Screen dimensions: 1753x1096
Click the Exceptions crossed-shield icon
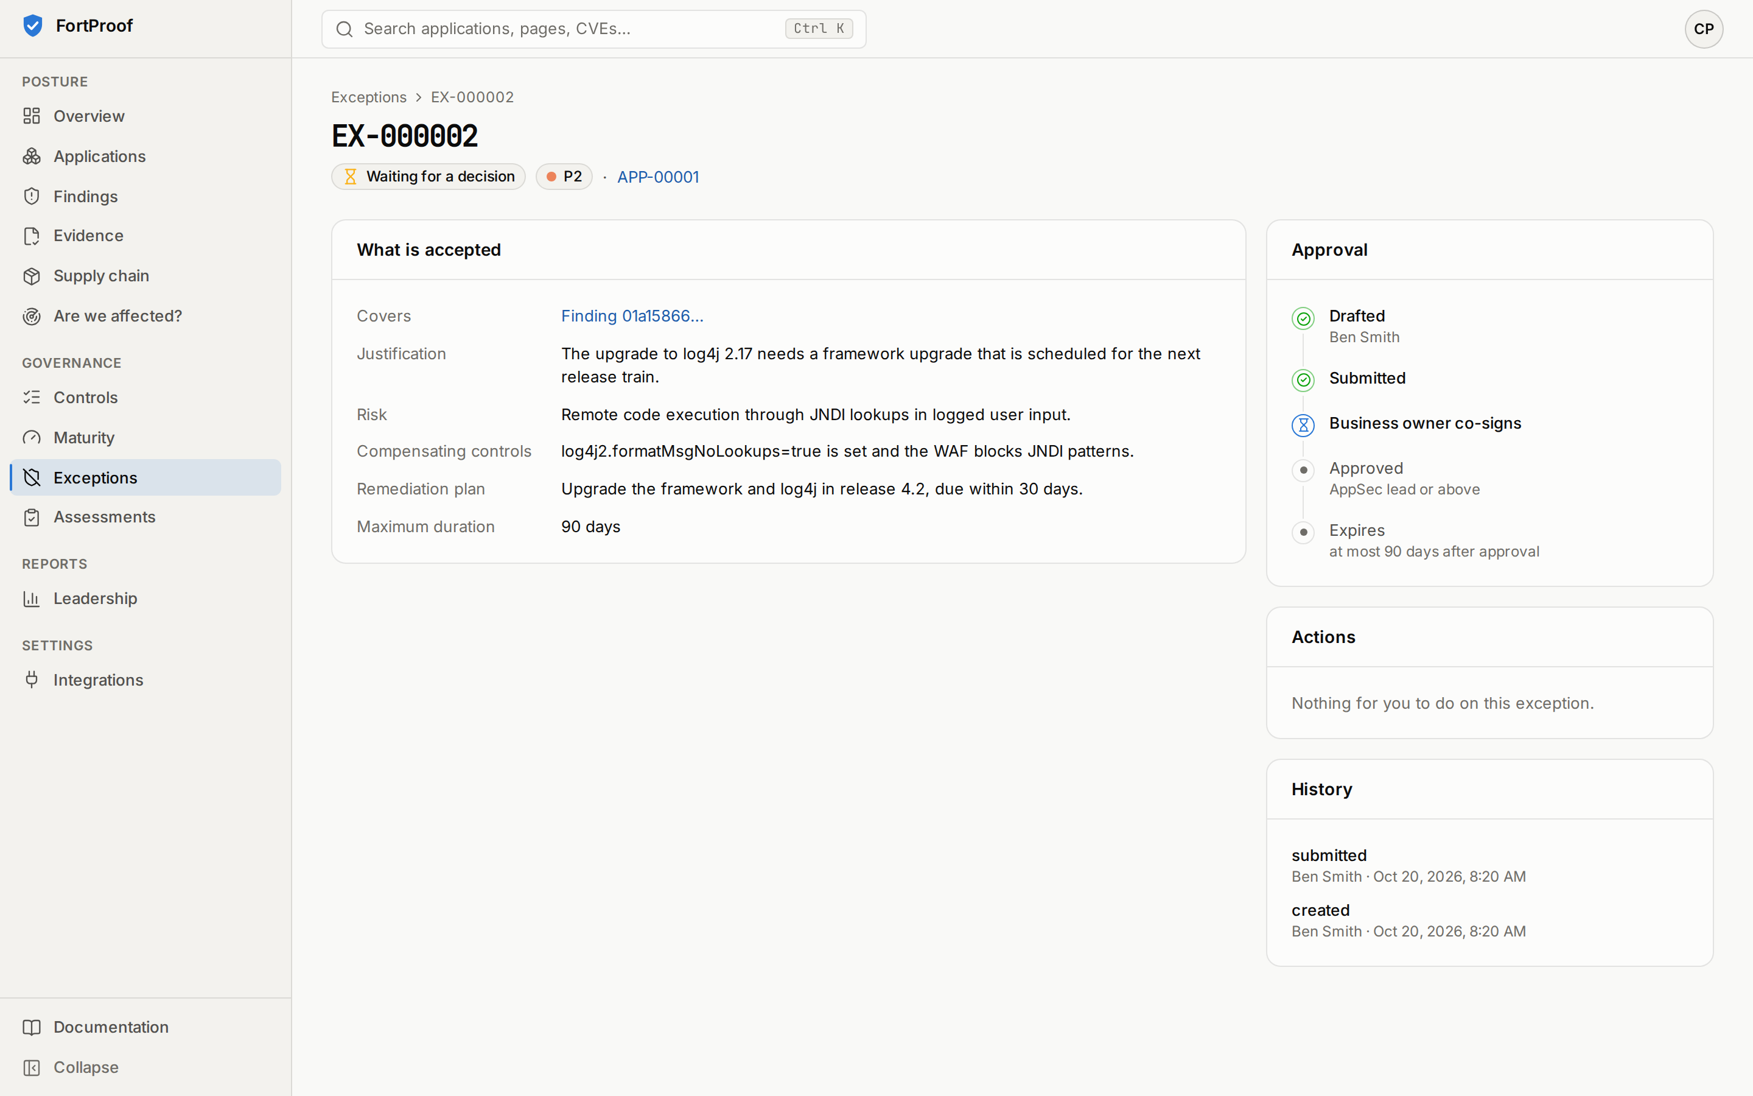(x=31, y=478)
